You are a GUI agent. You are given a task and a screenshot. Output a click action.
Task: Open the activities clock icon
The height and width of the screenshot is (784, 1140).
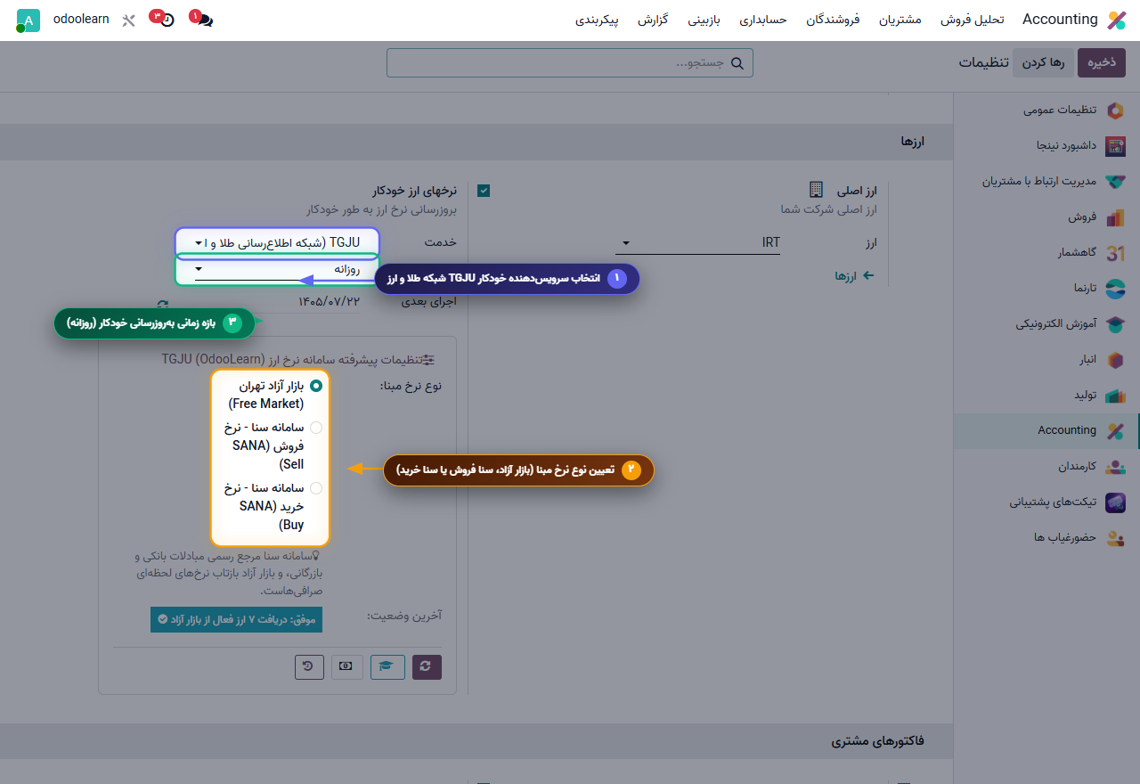pyautogui.click(x=166, y=20)
